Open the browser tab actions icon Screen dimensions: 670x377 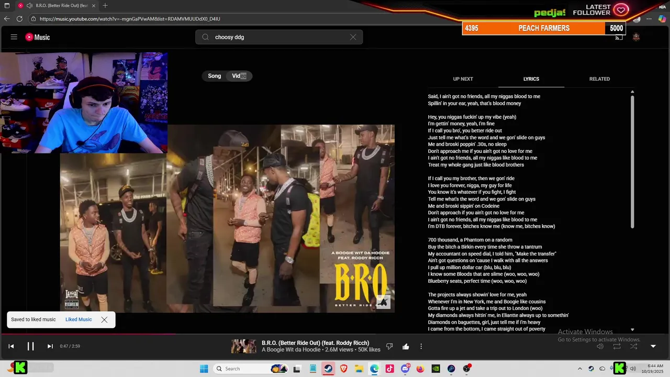coord(7,5)
